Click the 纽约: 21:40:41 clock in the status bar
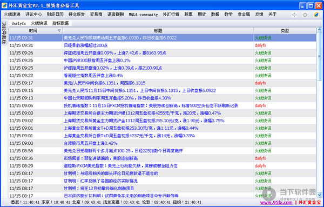 tap(187, 202)
